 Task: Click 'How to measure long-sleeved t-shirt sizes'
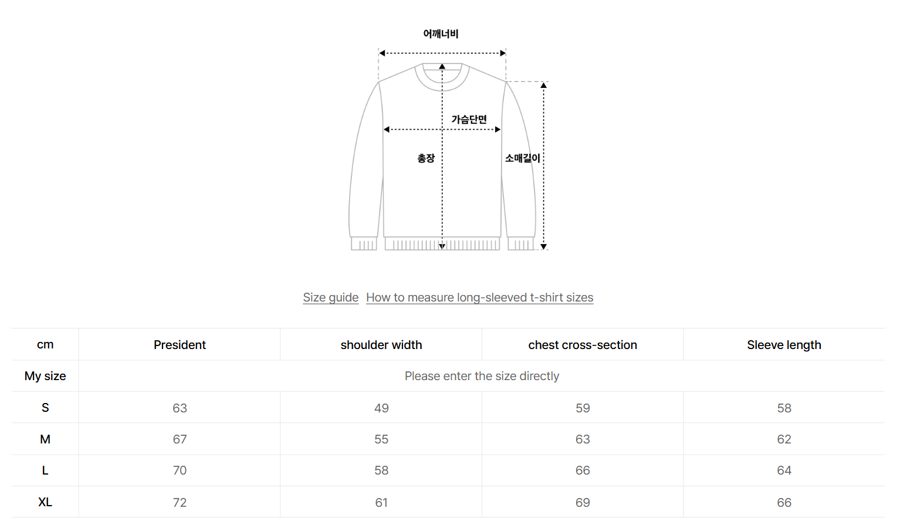click(479, 297)
